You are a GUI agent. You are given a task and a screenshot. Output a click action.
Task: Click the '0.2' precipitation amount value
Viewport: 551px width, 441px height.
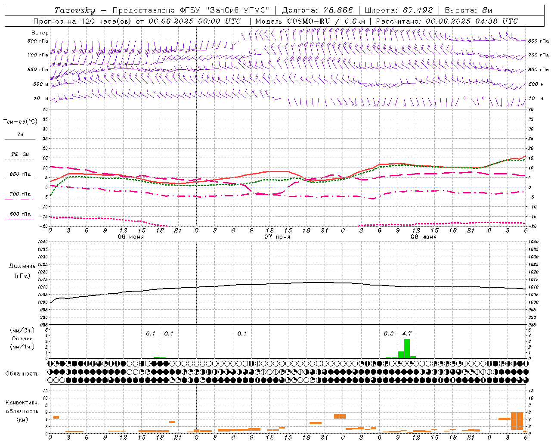click(x=389, y=333)
